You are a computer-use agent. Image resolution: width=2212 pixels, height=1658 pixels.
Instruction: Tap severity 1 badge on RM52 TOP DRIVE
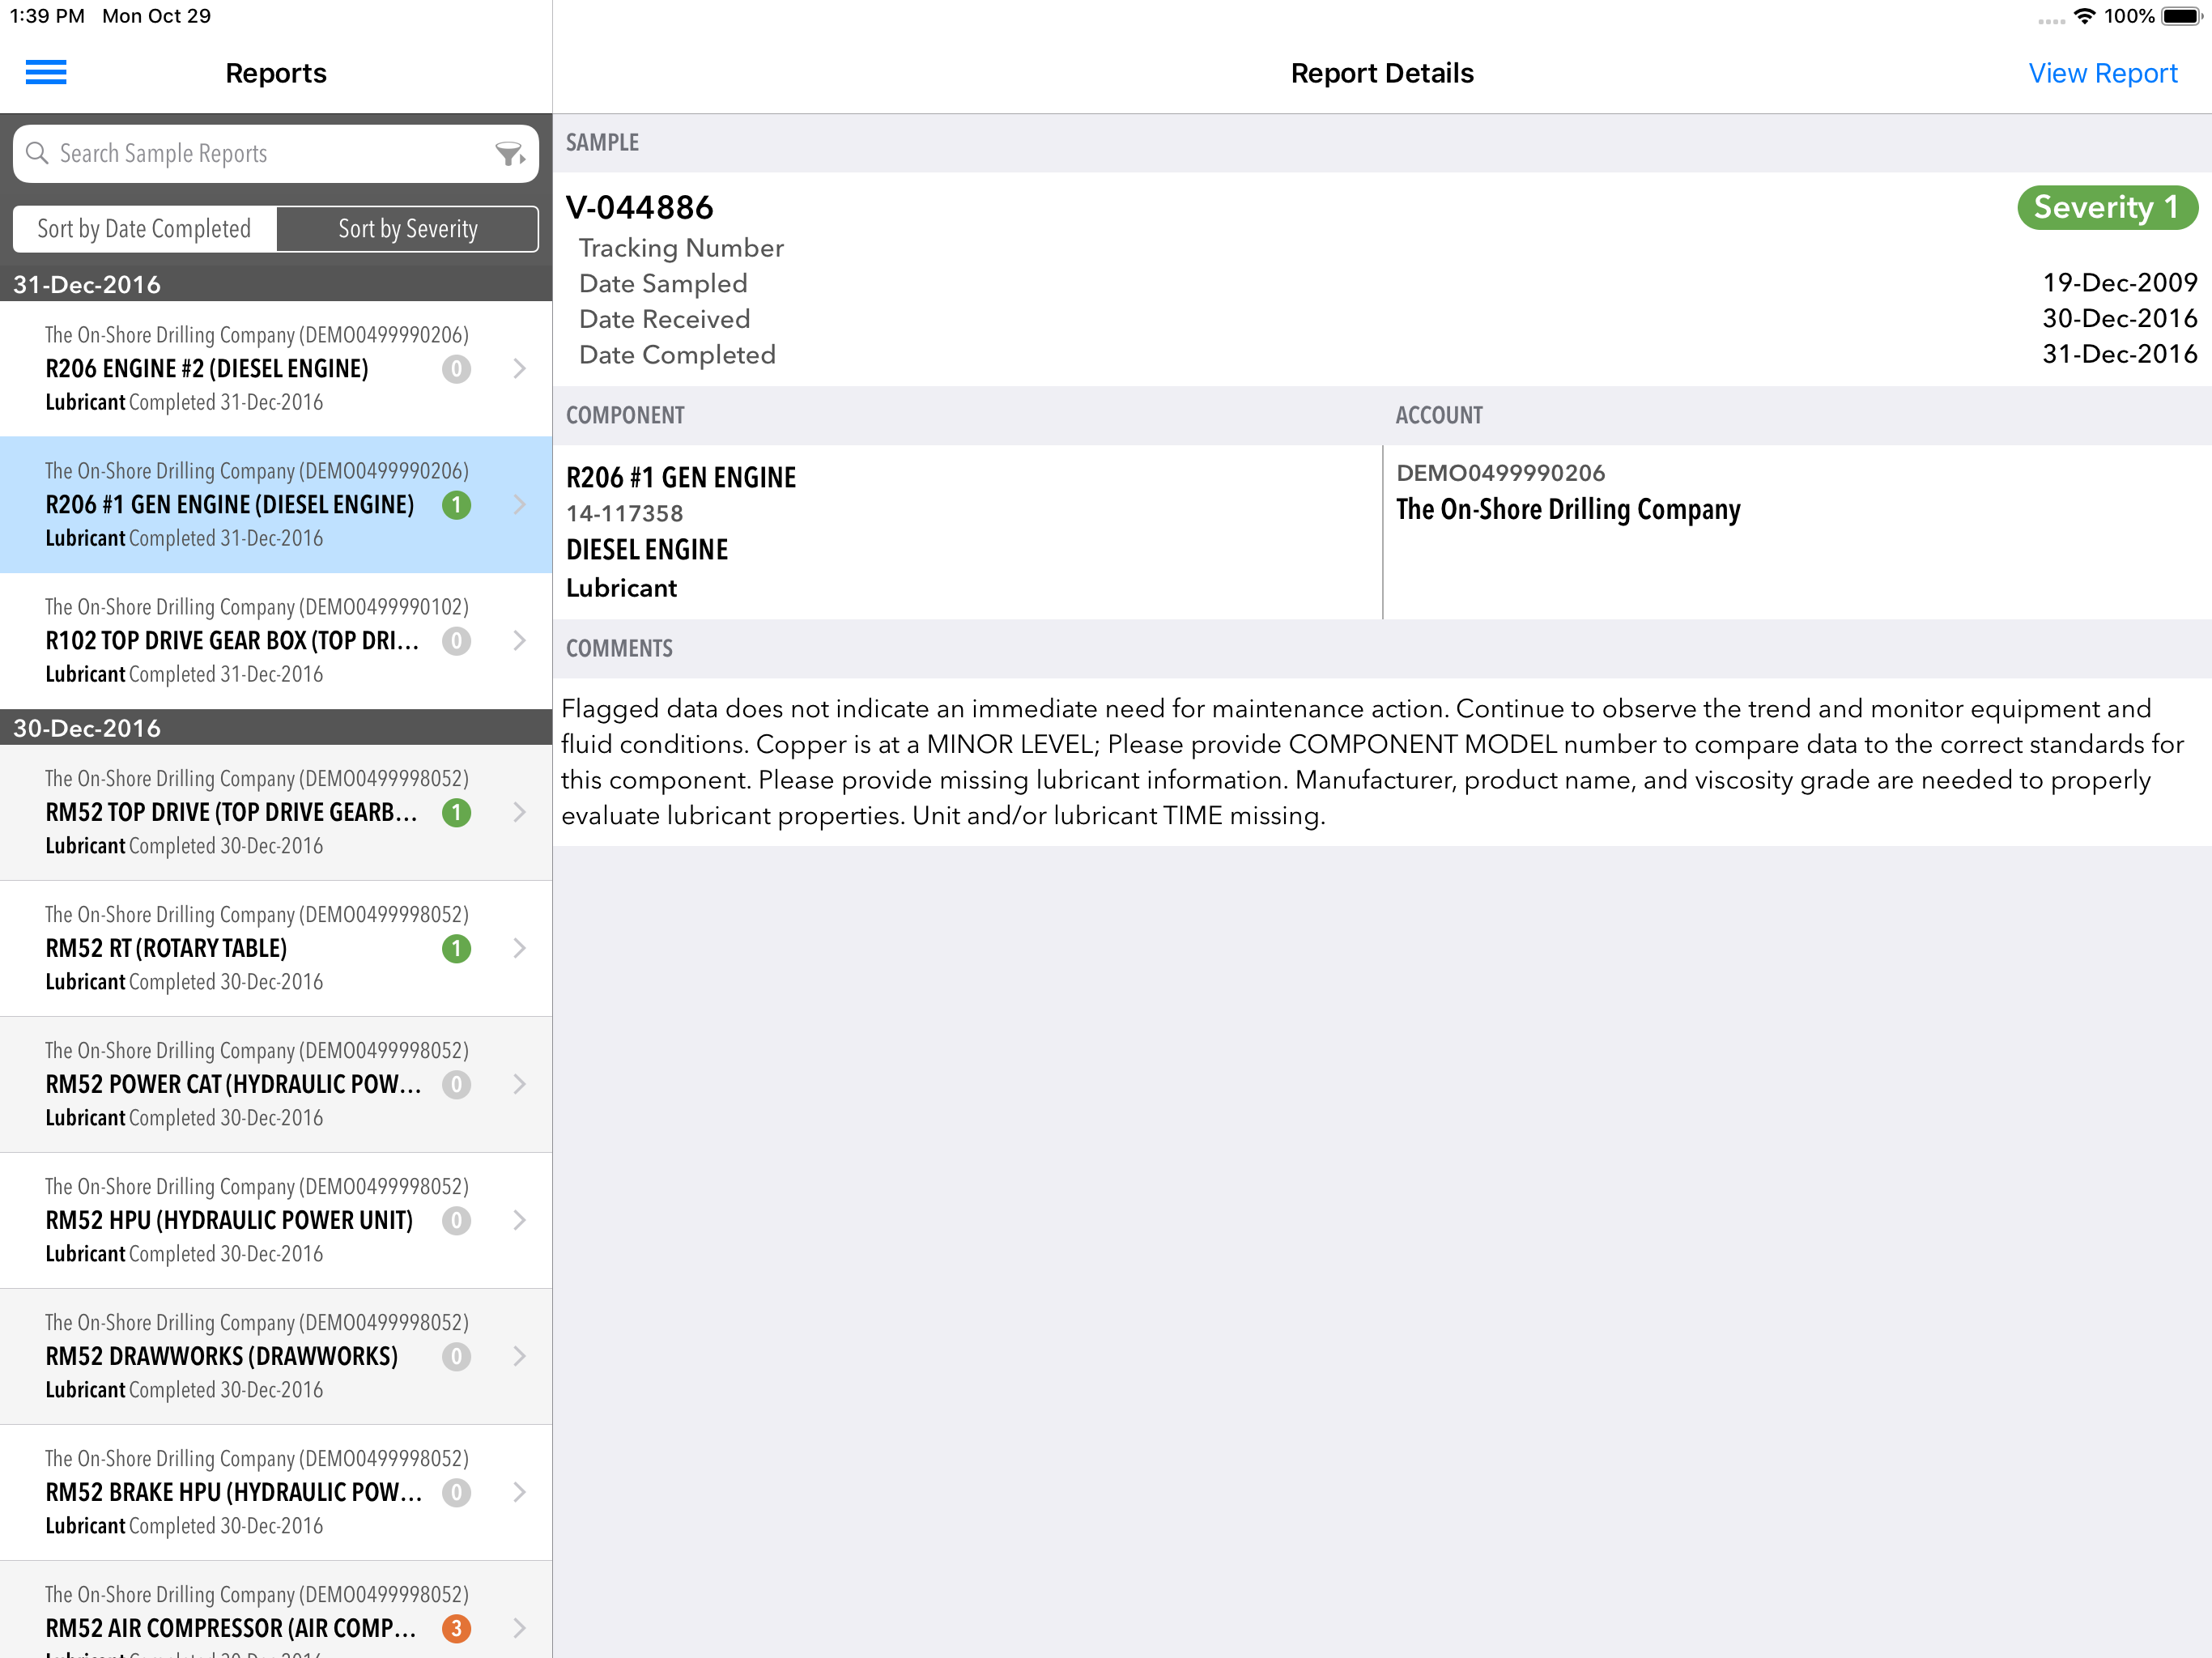pos(456,812)
